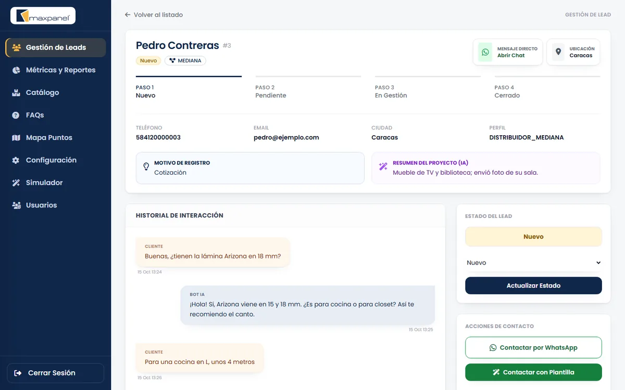Select Paso 2 Pendiente step

pos(308,88)
